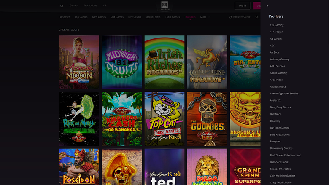The image size is (329, 185).
Task: Open the Poseidon game thumbnail
Action: (79, 167)
